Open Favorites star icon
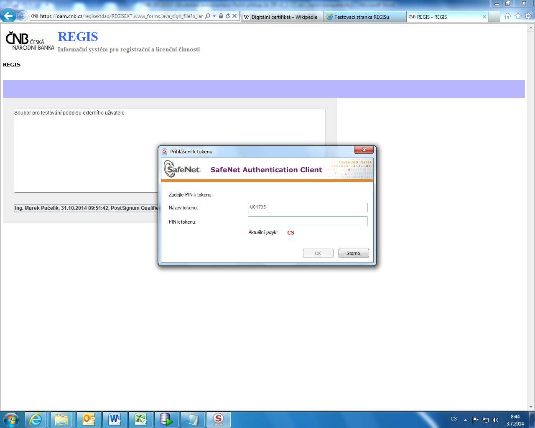Image resolution: width=535 pixels, height=428 pixels. pos(518,16)
